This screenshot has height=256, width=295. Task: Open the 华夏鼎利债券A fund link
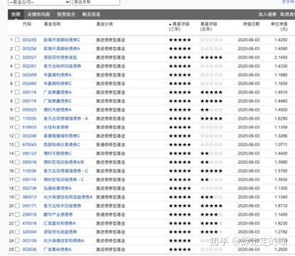[58, 75]
